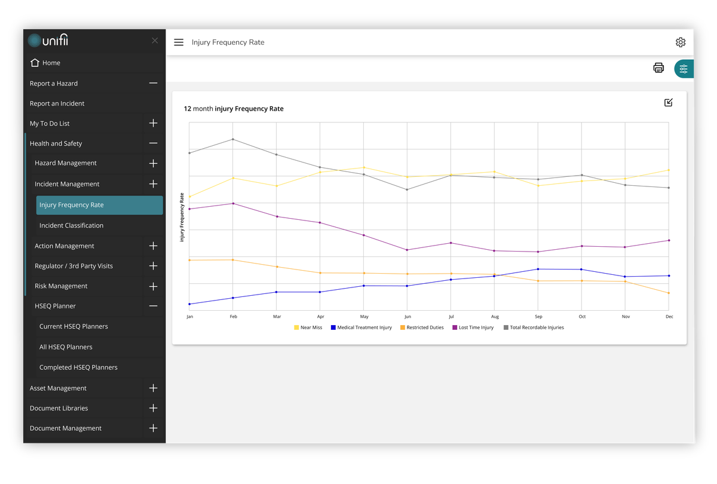Click Report an Incident link

tap(57, 103)
